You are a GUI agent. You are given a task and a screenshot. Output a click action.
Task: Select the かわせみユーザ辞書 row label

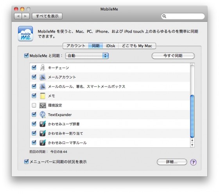64,124
